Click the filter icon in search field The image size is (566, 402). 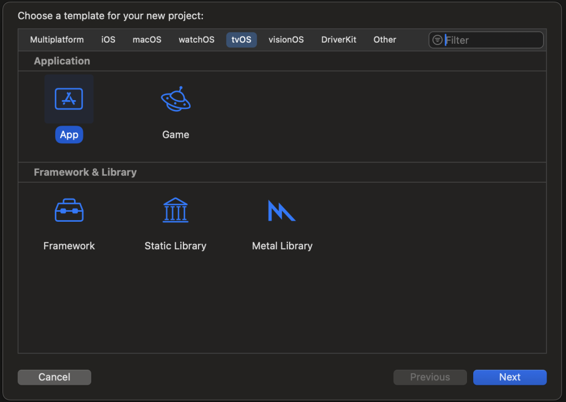[x=437, y=40]
